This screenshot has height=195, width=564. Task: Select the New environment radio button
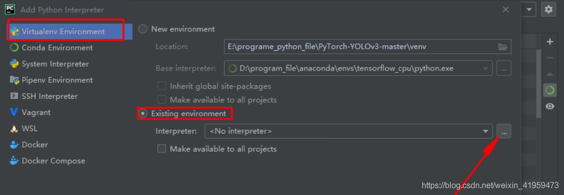tap(143, 29)
